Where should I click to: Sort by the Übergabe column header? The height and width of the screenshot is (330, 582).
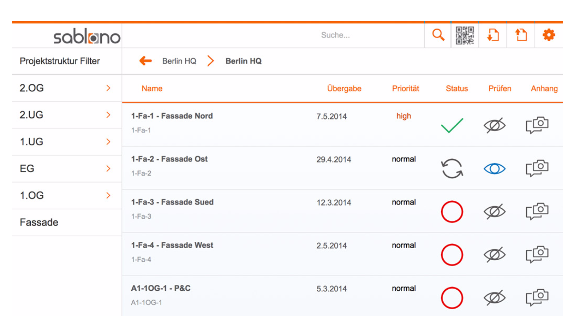coord(344,89)
